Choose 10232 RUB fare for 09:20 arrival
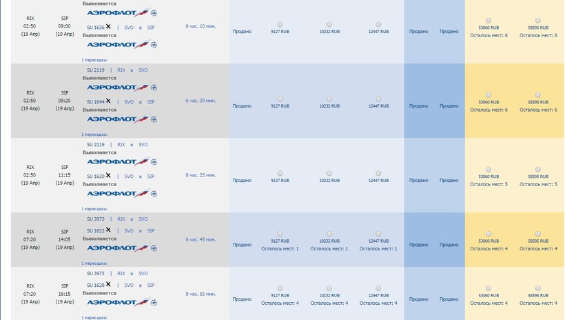 click(329, 99)
